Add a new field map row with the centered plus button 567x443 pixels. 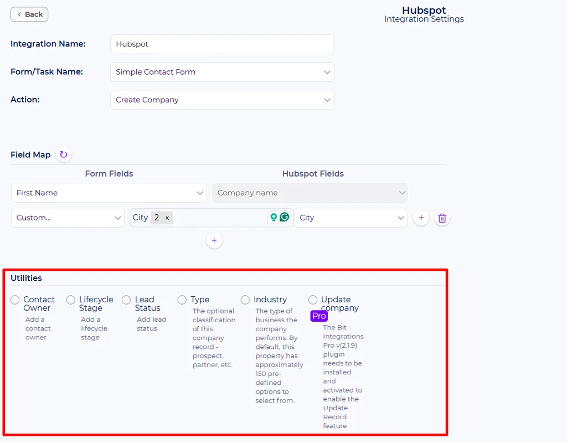(x=214, y=240)
